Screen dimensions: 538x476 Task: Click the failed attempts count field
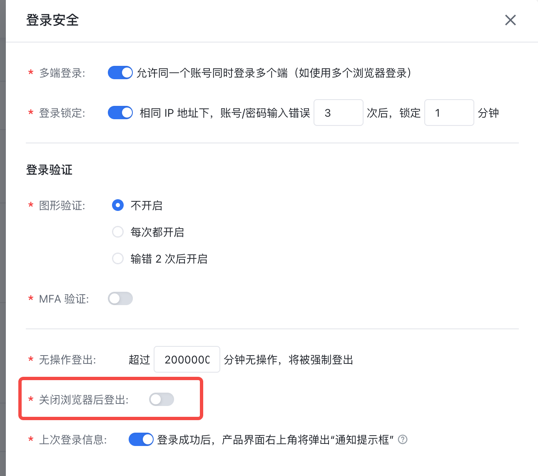tap(338, 113)
